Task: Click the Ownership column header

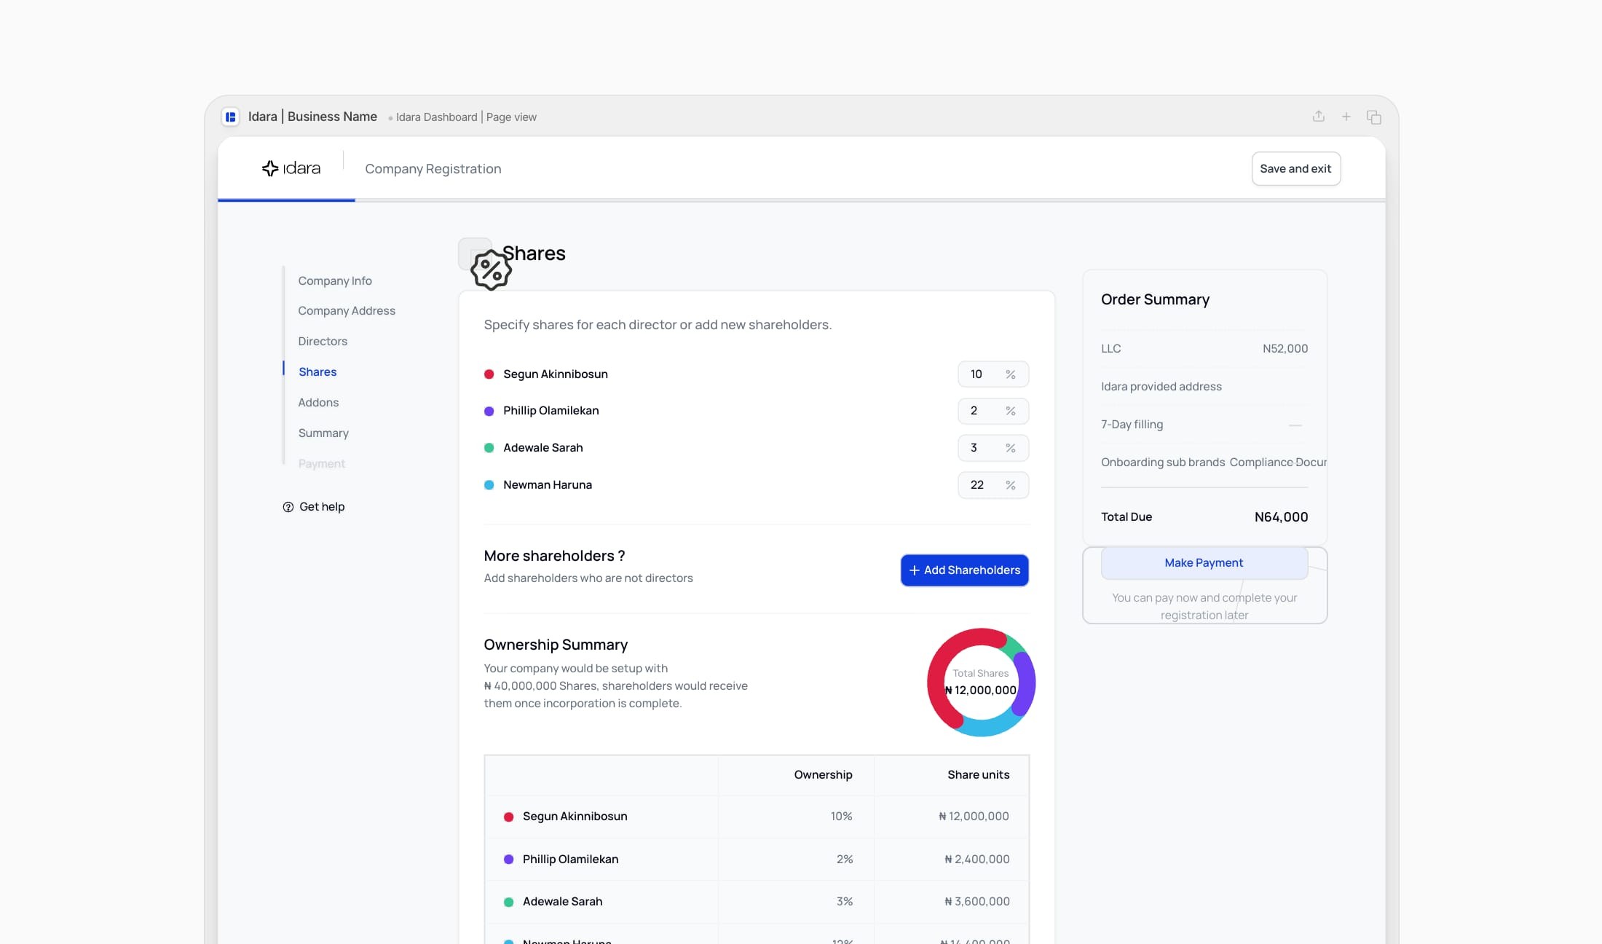Action: point(823,775)
